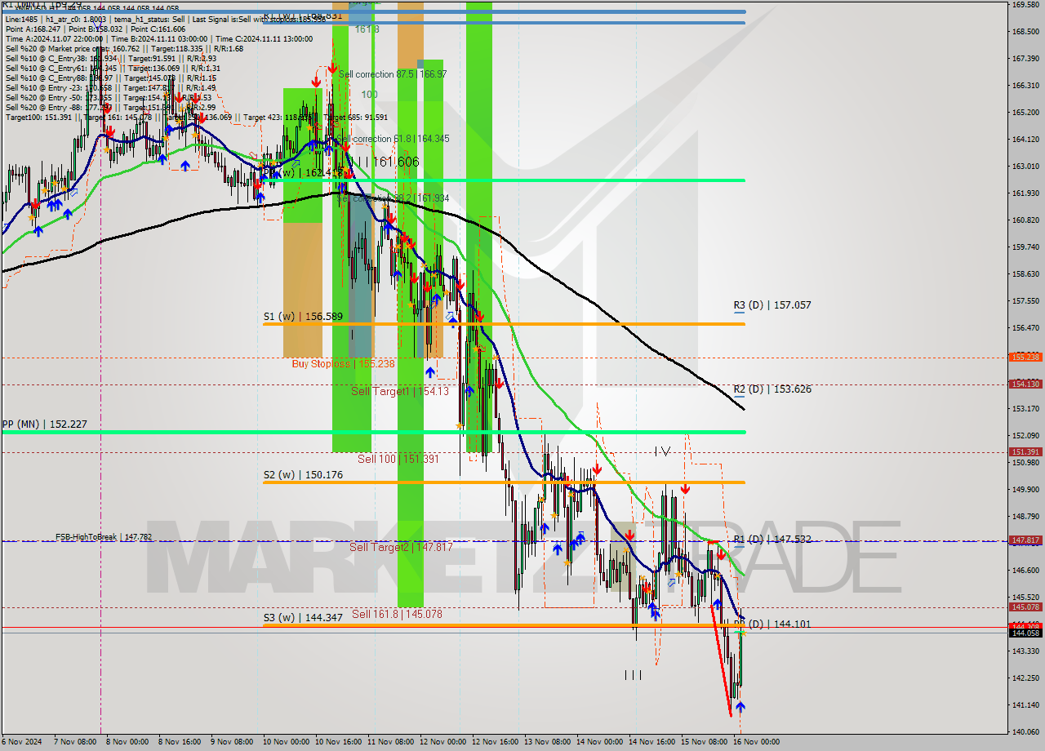Click the 'Sell 100 | 151.391' label
This screenshot has width=1045, height=751.
tap(398, 459)
